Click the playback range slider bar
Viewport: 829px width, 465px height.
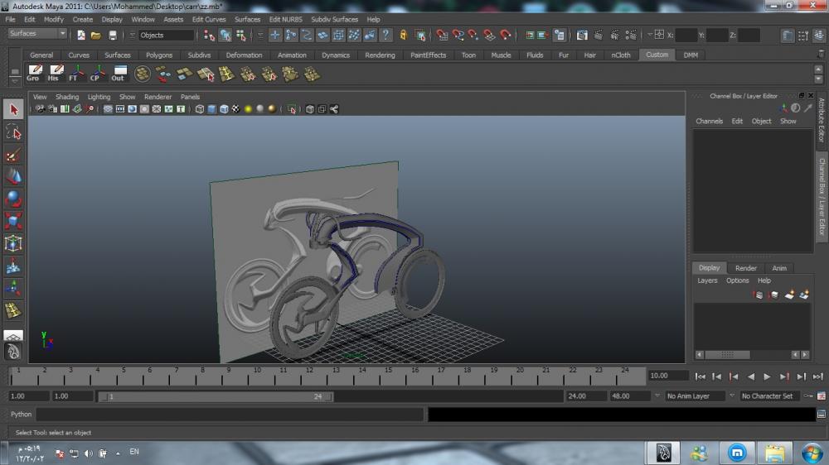pyautogui.click(x=216, y=396)
